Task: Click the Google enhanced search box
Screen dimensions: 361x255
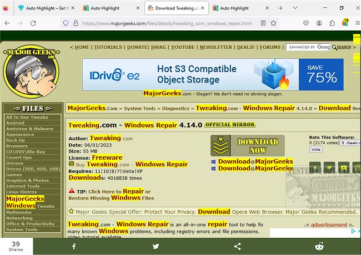Action: (308, 47)
